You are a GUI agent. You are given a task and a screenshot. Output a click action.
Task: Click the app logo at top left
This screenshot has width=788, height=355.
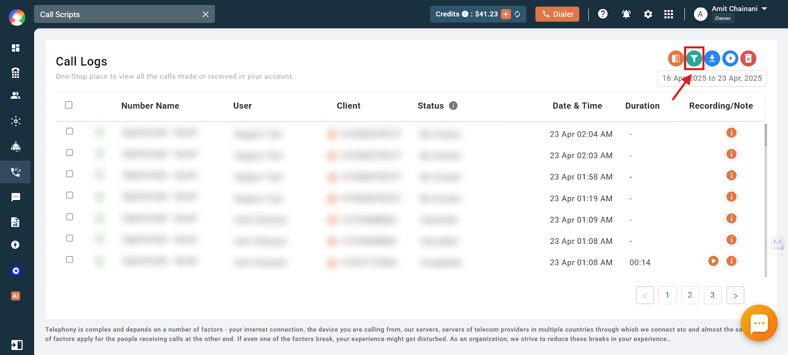[x=17, y=18]
